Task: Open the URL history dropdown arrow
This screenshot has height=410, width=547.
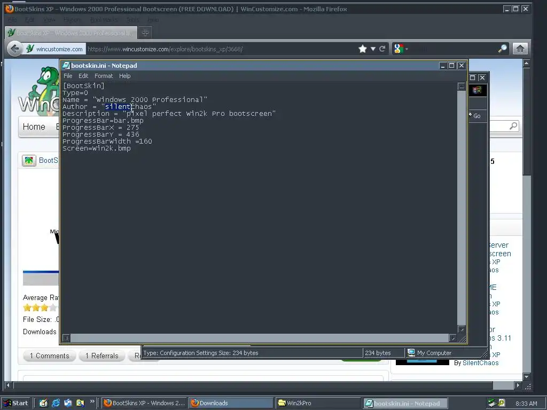Action: 373,49
